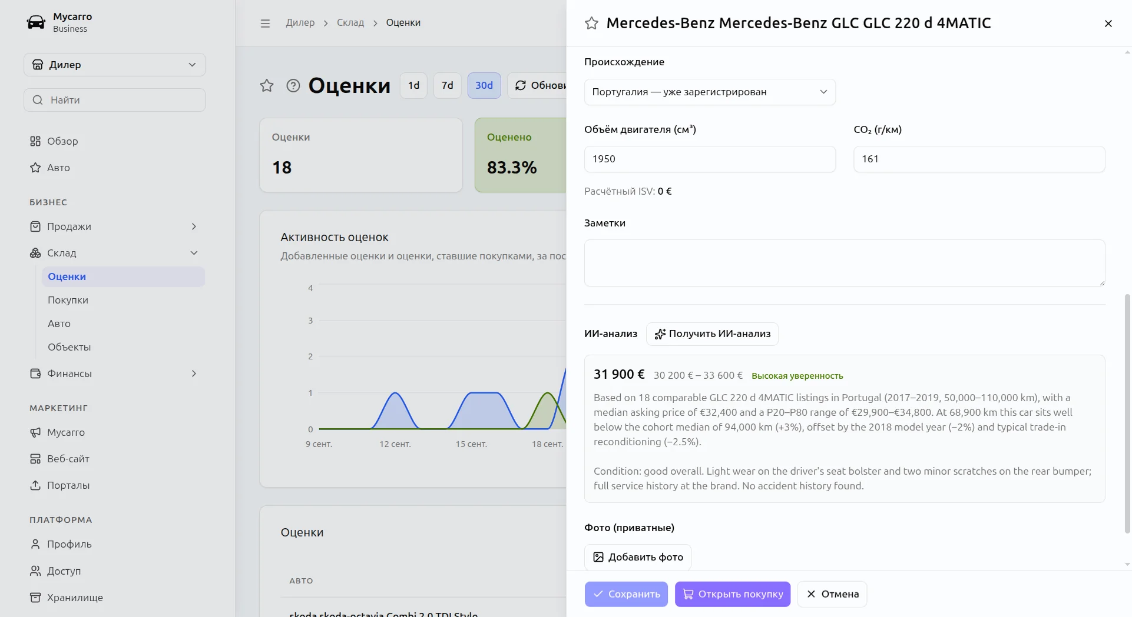
Task: Click the refresh icon on Обновить button
Action: coord(521,86)
